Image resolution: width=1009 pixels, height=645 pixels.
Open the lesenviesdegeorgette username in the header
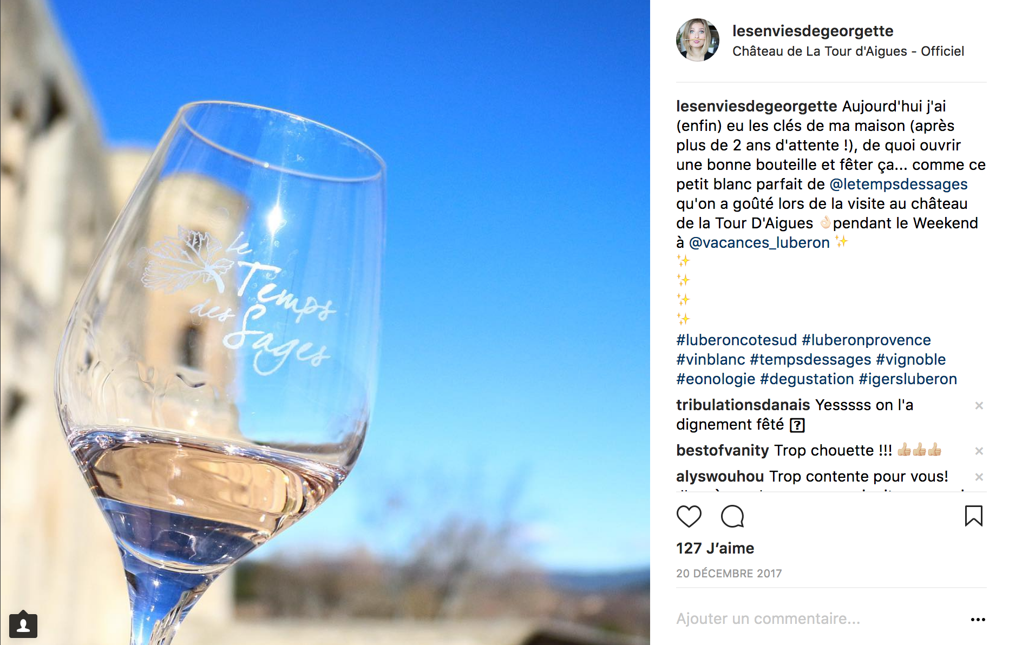click(813, 31)
